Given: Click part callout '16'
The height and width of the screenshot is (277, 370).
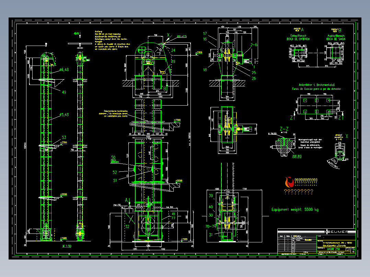Looking at the screenshot, I should [205, 39].
